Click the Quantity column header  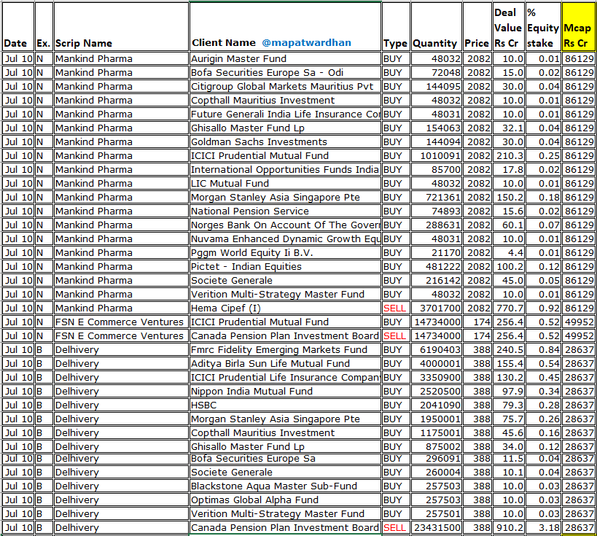(437, 27)
